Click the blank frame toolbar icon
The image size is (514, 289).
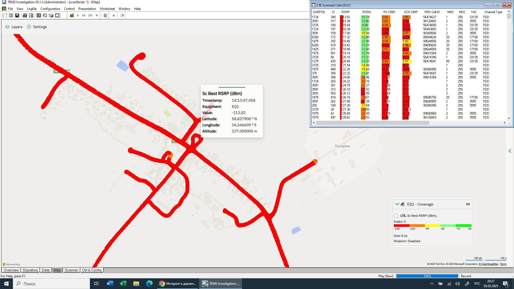57,16
